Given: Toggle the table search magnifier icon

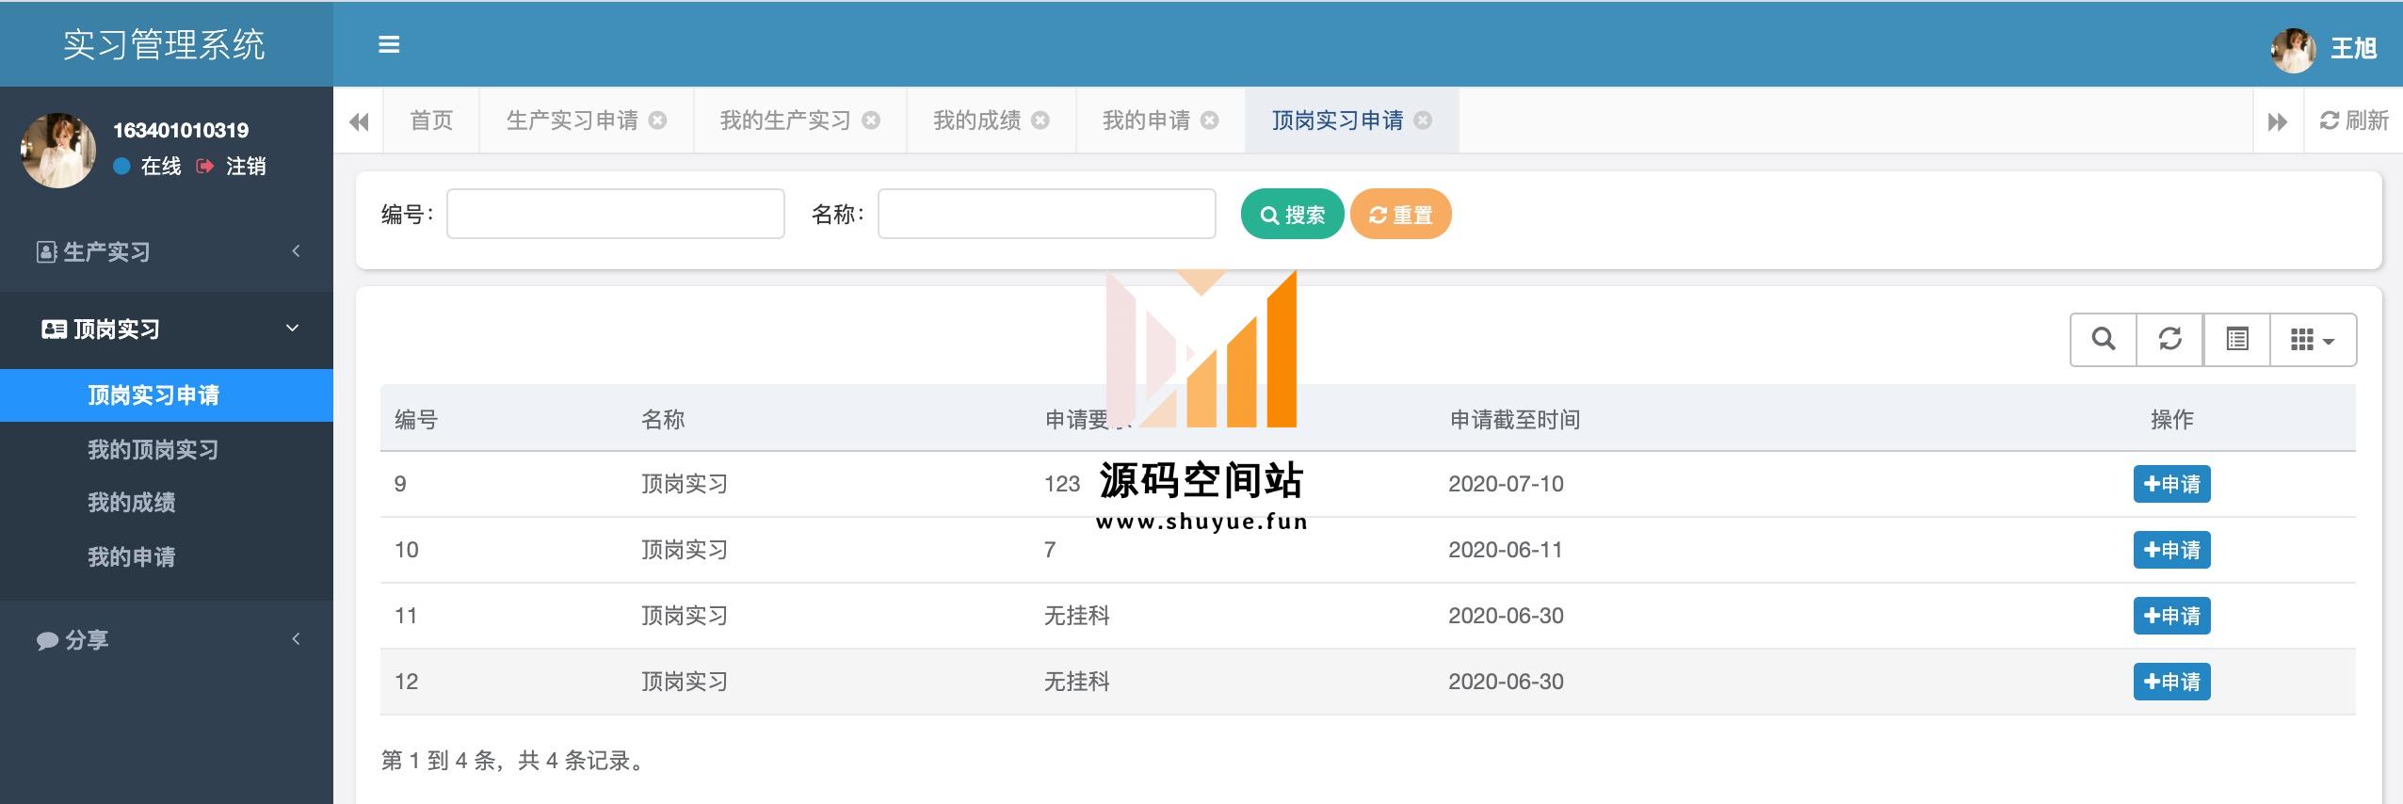Looking at the screenshot, I should click(2104, 339).
